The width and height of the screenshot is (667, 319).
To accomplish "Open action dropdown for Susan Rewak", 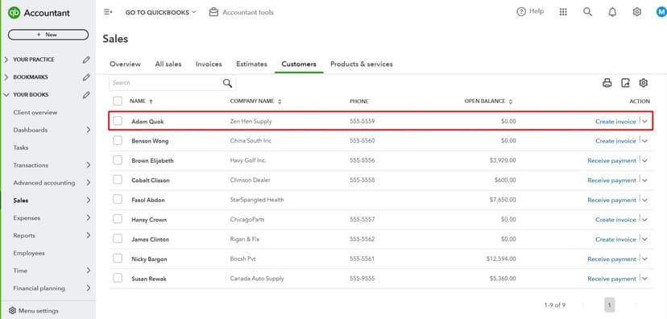I will click(645, 279).
